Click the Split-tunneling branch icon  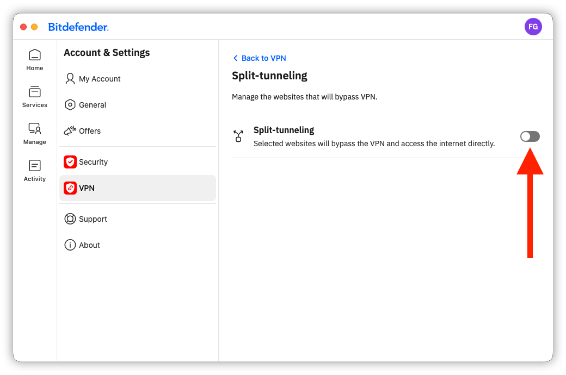click(238, 136)
